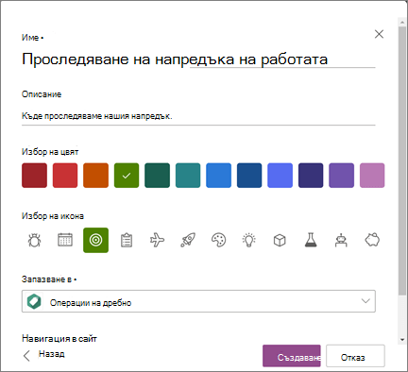Select the bright red color swatch

tap(65, 176)
